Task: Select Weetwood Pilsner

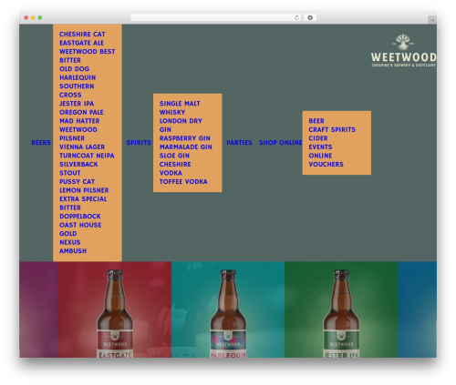Action: (x=78, y=134)
